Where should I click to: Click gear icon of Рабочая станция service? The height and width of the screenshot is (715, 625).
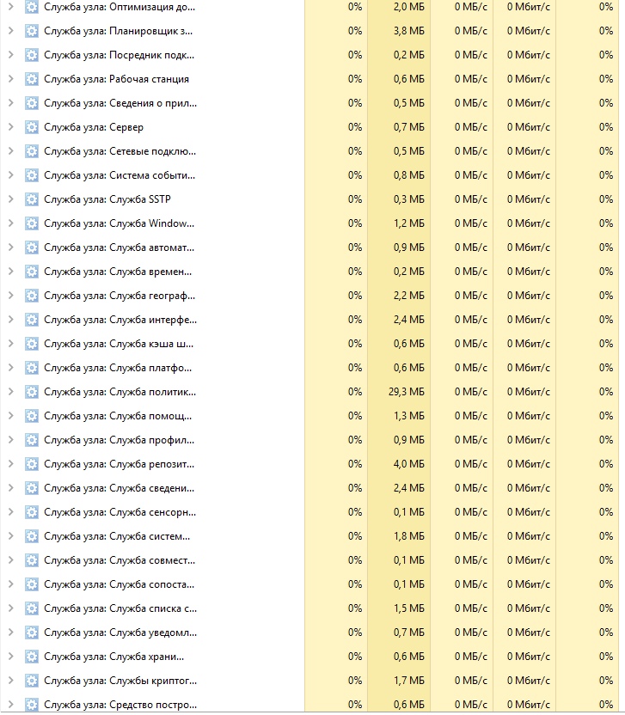click(32, 79)
